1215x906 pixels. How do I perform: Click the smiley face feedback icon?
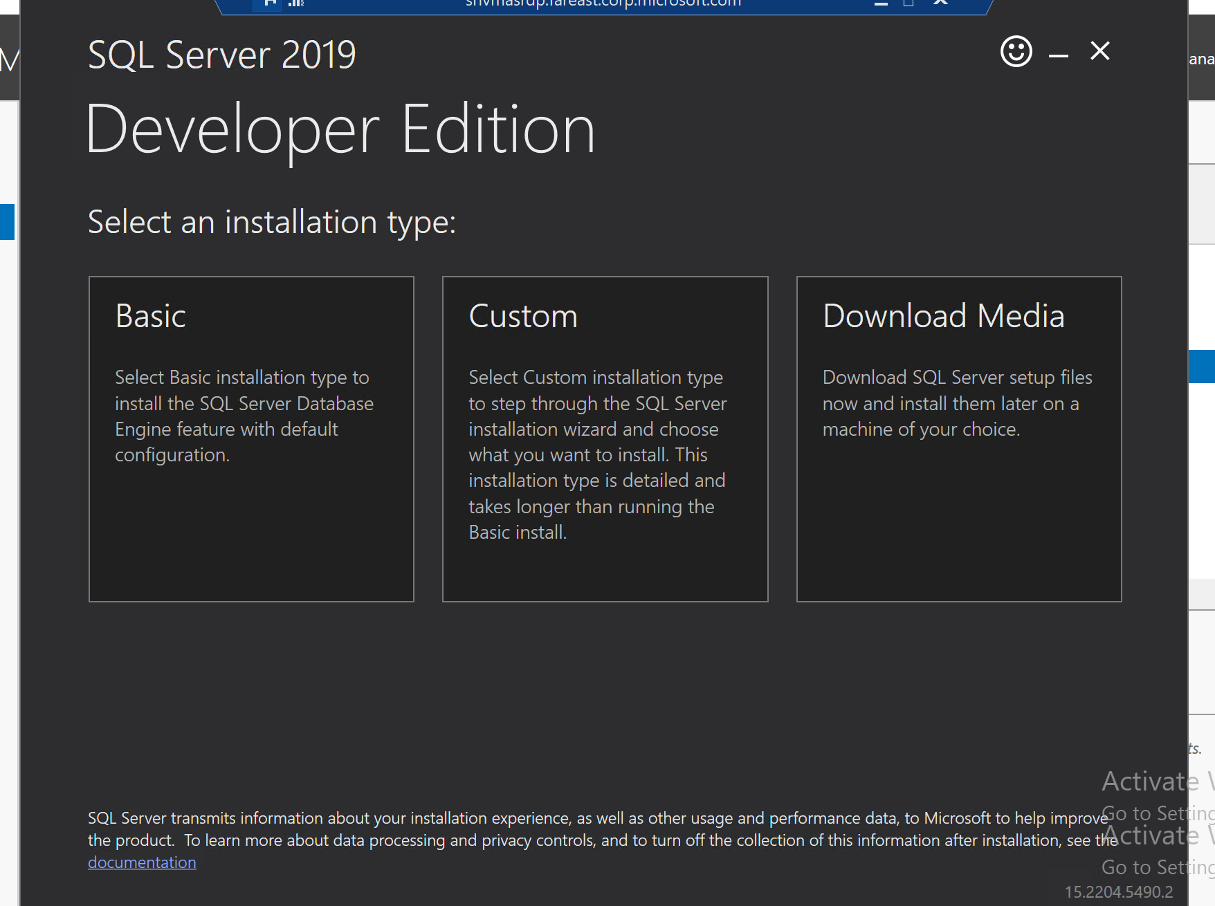[1016, 52]
